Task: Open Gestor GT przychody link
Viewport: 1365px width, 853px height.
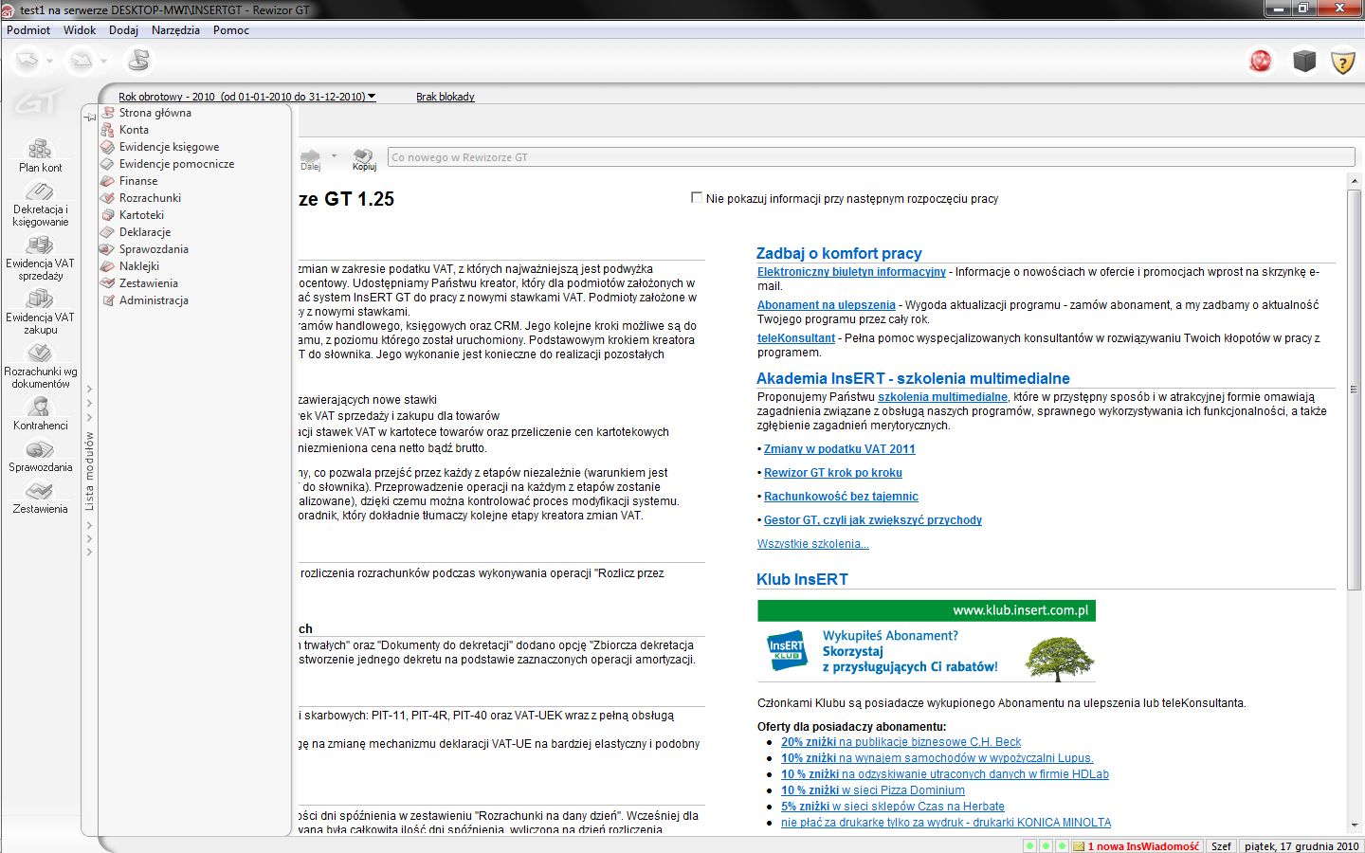Action: click(x=873, y=520)
